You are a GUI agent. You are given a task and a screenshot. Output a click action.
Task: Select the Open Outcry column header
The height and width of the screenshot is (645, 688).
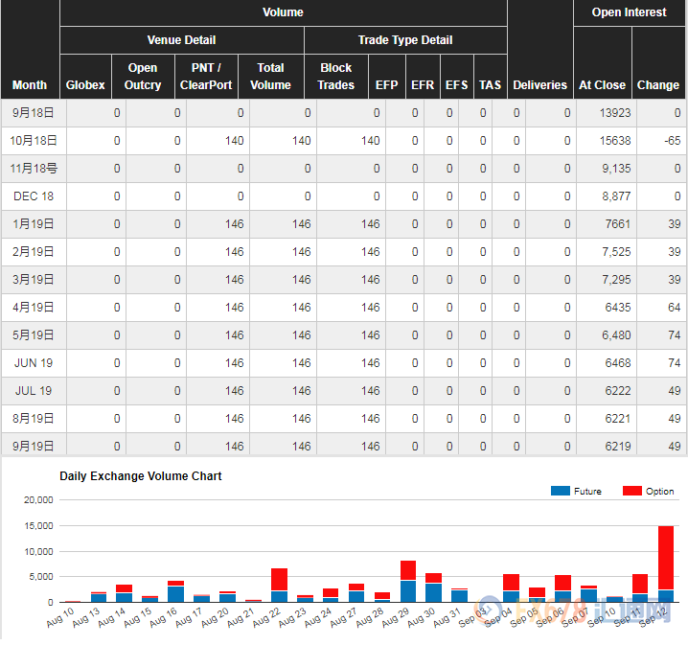click(142, 77)
